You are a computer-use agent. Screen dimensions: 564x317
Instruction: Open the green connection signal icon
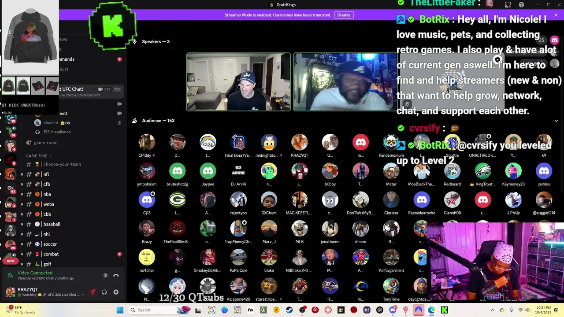click(11, 276)
